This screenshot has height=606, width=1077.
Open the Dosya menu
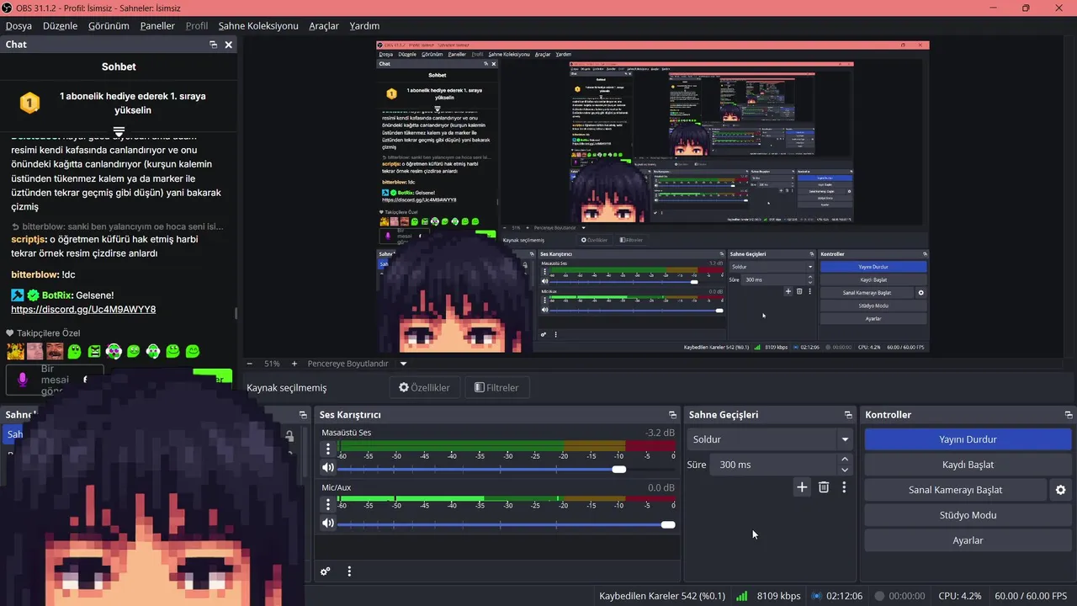coord(19,26)
